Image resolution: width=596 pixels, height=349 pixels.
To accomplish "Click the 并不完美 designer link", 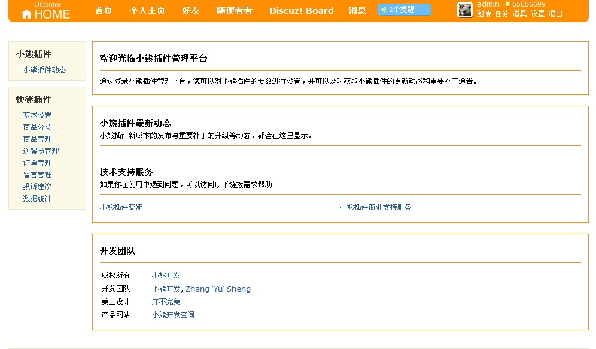I will click(166, 302).
